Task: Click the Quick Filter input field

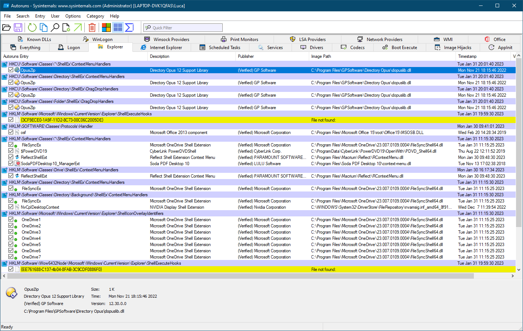Action: [183, 28]
